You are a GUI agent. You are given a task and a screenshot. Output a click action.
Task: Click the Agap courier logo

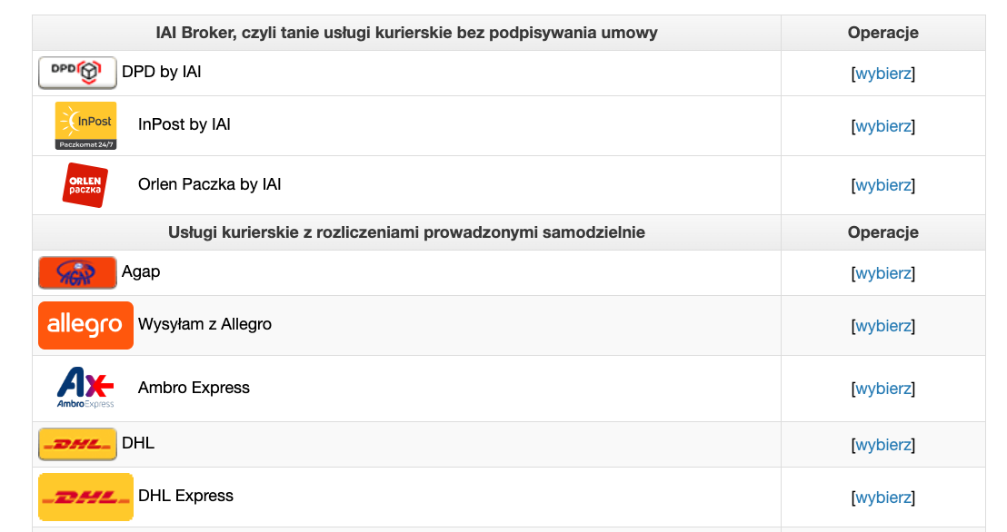(77, 272)
